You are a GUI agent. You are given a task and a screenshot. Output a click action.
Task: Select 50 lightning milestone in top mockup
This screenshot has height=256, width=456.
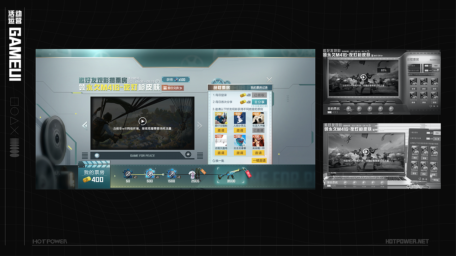[348, 109]
